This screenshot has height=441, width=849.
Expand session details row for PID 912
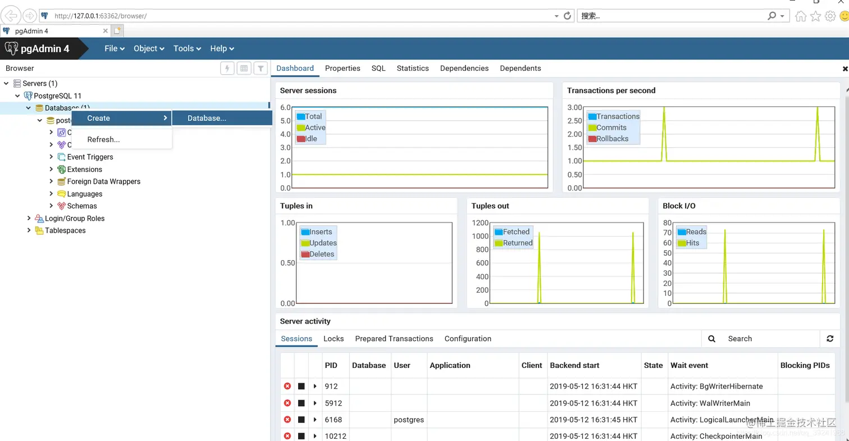coord(315,387)
